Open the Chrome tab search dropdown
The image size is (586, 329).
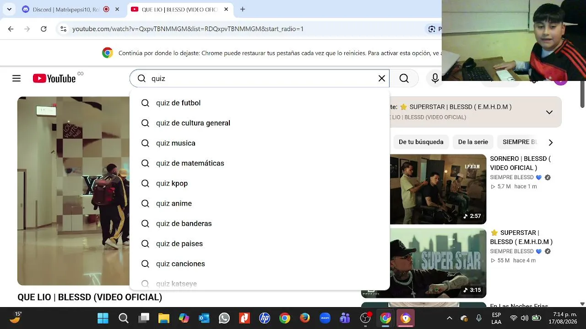(x=9, y=9)
